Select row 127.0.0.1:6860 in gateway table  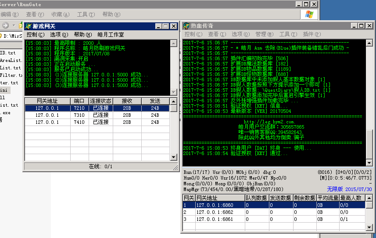[x=274, y=205]
